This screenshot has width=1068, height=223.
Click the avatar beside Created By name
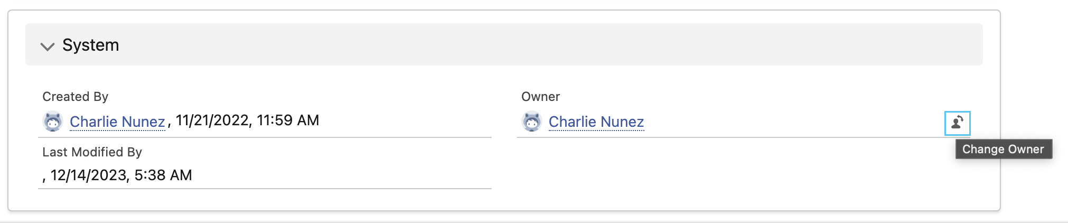[x=53, y=122]
